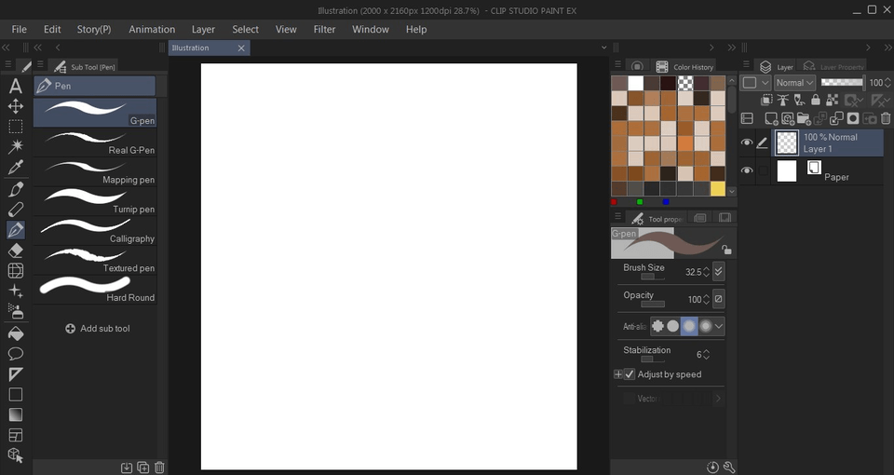Create a new raster layer
The image size is (894, 475).
(771, 118)
